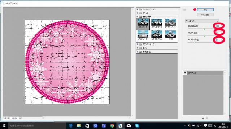Select the ステンドグラス filter thumbnail

(156, 24)
